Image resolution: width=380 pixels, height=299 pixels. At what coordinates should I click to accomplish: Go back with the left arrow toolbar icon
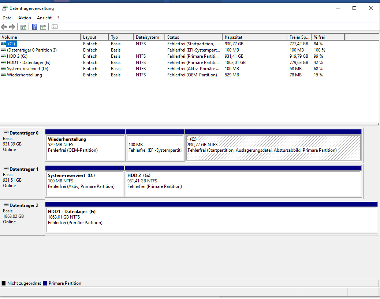pos(4,27)
